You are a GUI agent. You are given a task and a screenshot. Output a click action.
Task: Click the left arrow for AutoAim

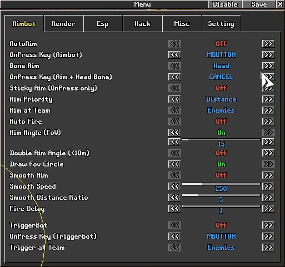coord(174,44)
